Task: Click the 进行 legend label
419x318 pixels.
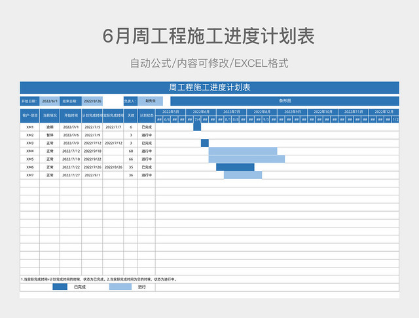Action: coord(142,287)
